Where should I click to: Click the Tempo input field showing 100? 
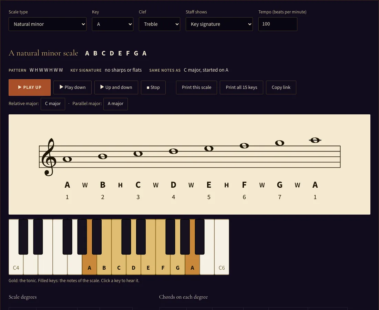pos(278,24)
